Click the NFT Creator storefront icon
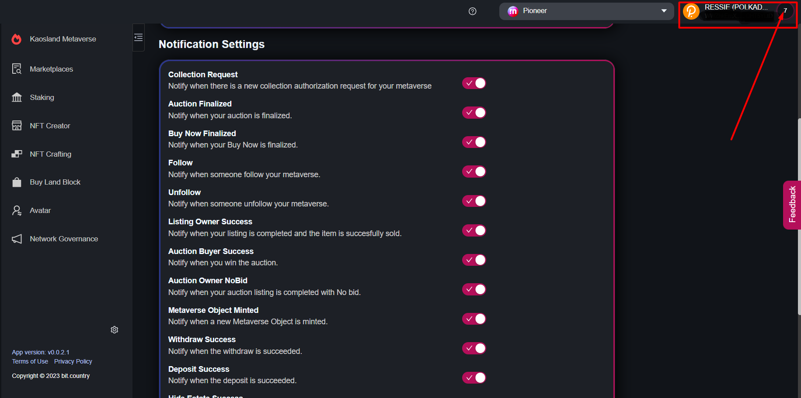Screen dimensions: 801x398 [x=17, y=126]
